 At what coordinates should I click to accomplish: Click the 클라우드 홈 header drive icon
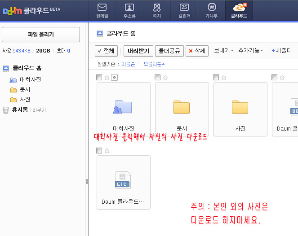tap(100, 34)
